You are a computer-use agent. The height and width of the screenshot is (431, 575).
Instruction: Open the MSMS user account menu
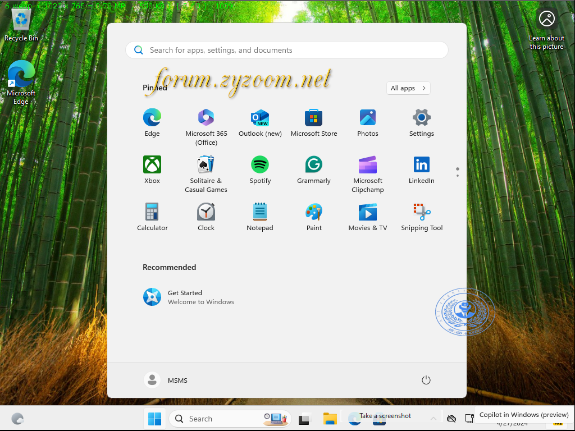166,380
